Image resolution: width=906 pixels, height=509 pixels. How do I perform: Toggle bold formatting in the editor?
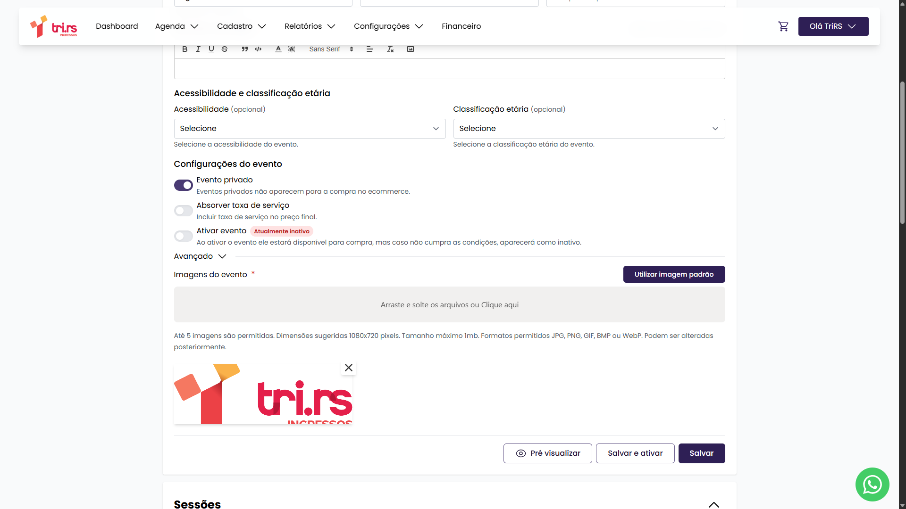pos(185,49)
